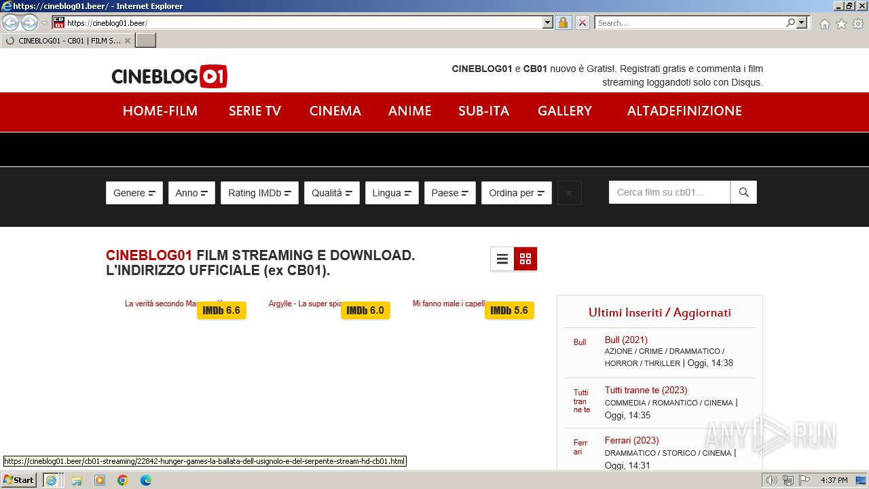The image size is (869, 489).
Task: Go back with the browser back arrow
Action: (11, 23)
